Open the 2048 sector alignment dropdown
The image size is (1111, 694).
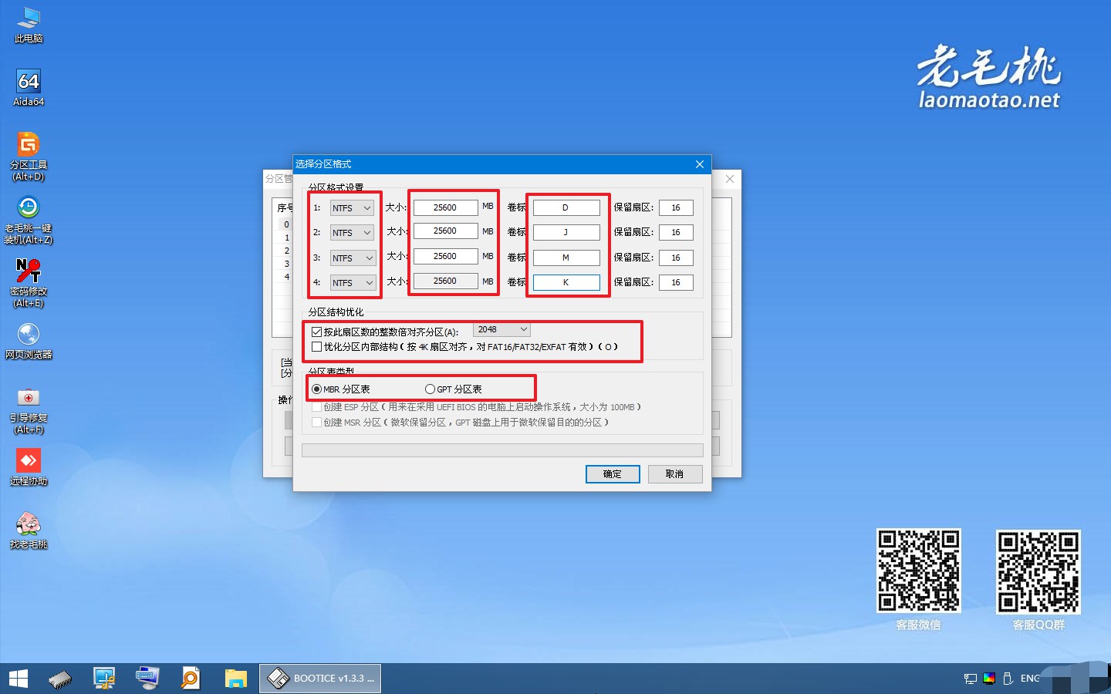(501, 329)
